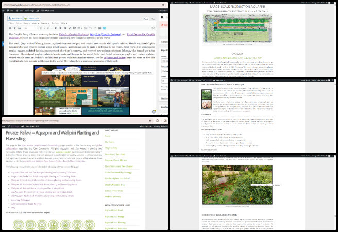Click the blue curly-braces shortcode icon
This screenshot has height=232, width=338.
(x=104, y=28)
